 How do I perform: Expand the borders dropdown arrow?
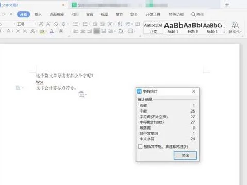click(x=135, y=31)
